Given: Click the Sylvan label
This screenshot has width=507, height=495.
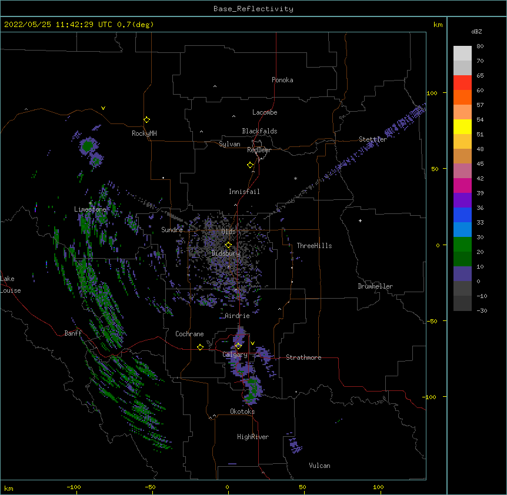Looking at the screenshot, I should pyautogui.click(x=229, y=144).
